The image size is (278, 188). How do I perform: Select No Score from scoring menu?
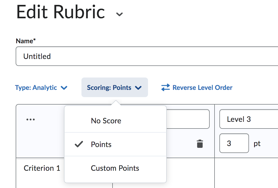(x=106, y=121)
